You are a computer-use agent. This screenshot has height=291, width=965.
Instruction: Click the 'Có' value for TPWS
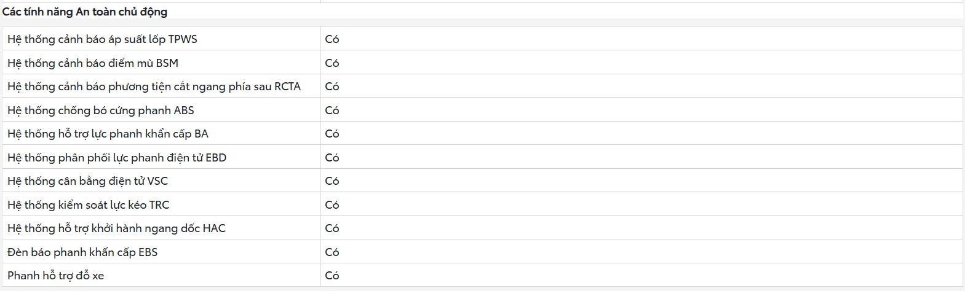coord(332,39)
